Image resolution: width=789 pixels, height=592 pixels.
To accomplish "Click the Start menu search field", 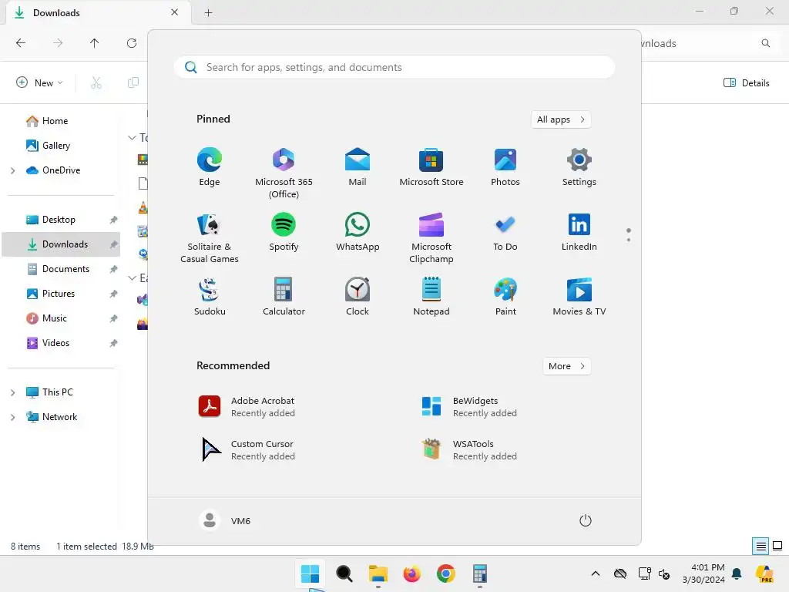I will click(394, 67).
